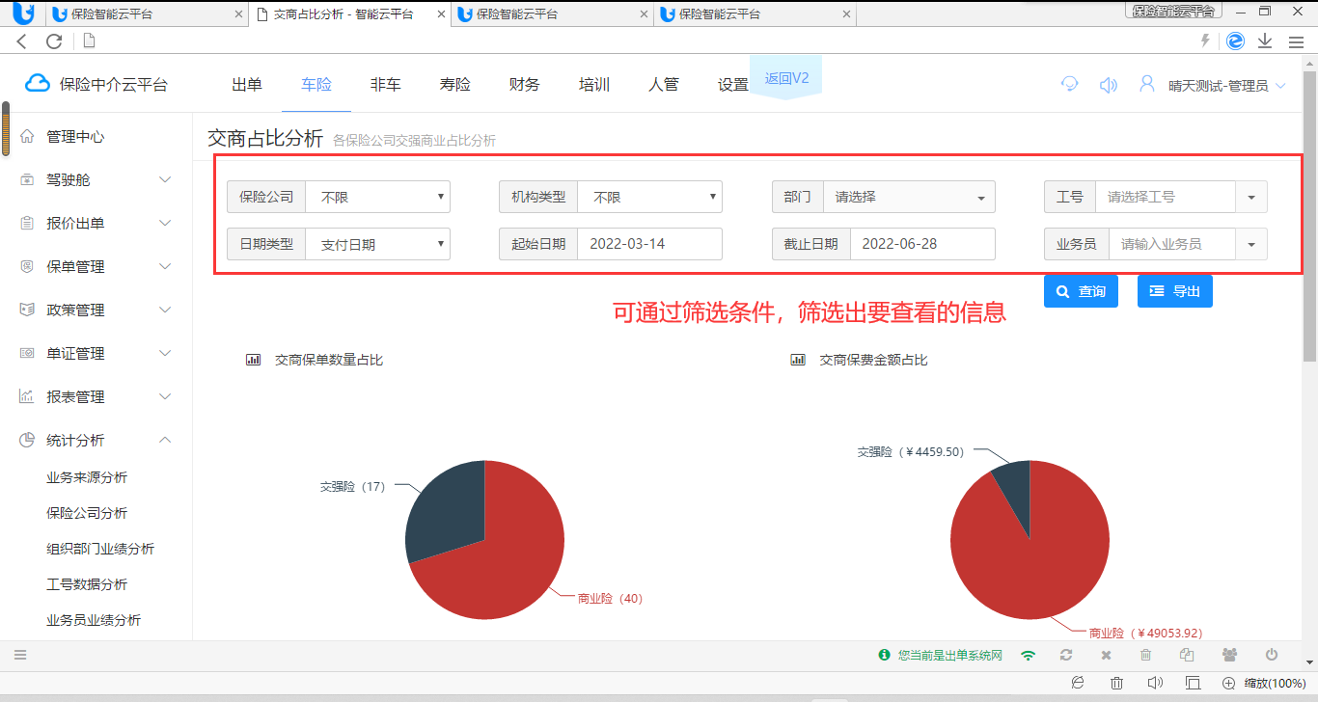Open the 部门 请选择 dropdown
This screenshot has width=1318, height=702.
click(x=909, y=197)
